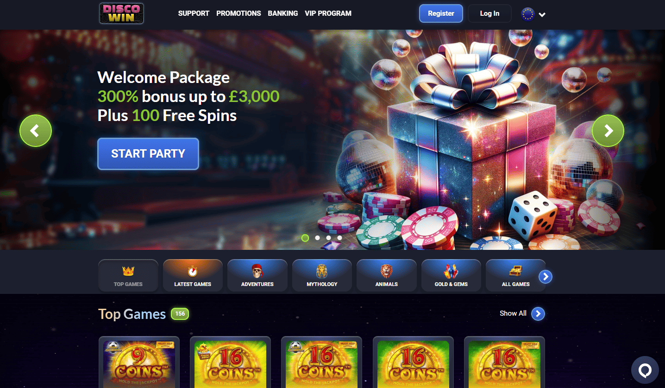Click the Disco Win logo
This screenshot has height=388, width=665.
click(121, 13)
